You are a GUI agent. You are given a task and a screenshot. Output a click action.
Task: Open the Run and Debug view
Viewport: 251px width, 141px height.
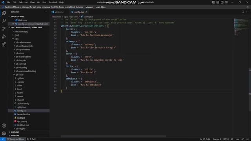click(4, 36)
